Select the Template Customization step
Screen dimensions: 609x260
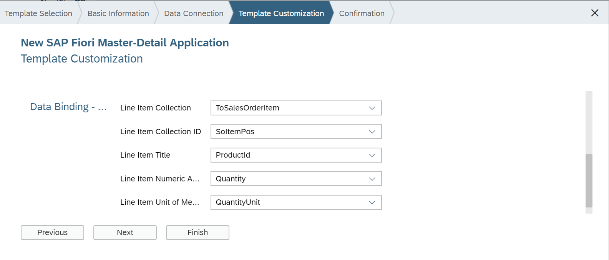click(281, 13)
